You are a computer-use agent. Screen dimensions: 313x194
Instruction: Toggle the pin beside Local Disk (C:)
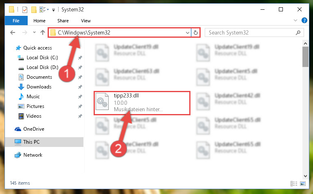point(80,58)
